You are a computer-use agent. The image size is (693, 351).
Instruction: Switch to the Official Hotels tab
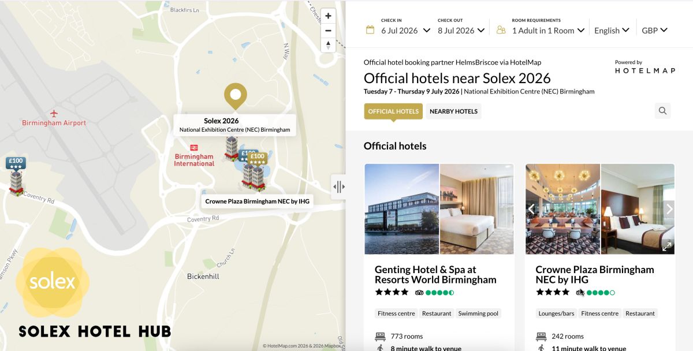tap(393, 111)
